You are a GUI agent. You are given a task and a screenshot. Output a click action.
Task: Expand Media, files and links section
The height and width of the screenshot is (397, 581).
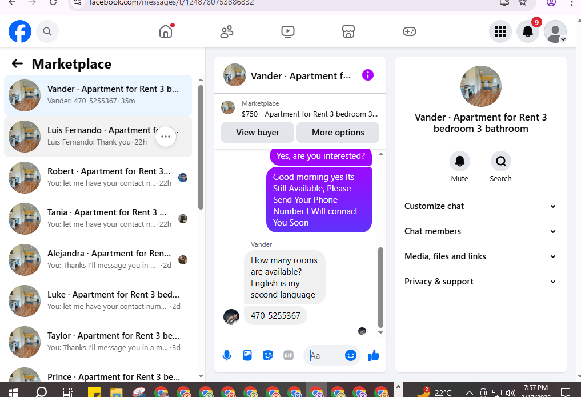coord(480,256)
